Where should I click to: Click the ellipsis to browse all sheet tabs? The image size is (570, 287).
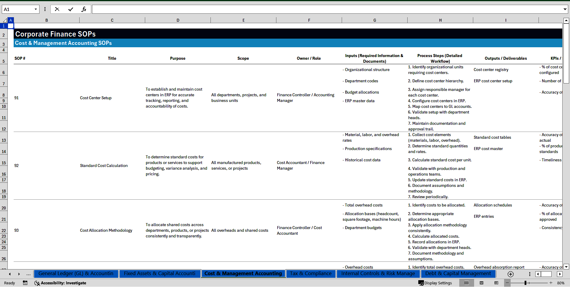click(x=28, y=274)
